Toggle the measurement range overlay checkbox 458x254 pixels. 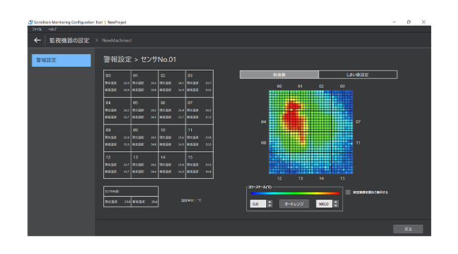click(348, 192)
